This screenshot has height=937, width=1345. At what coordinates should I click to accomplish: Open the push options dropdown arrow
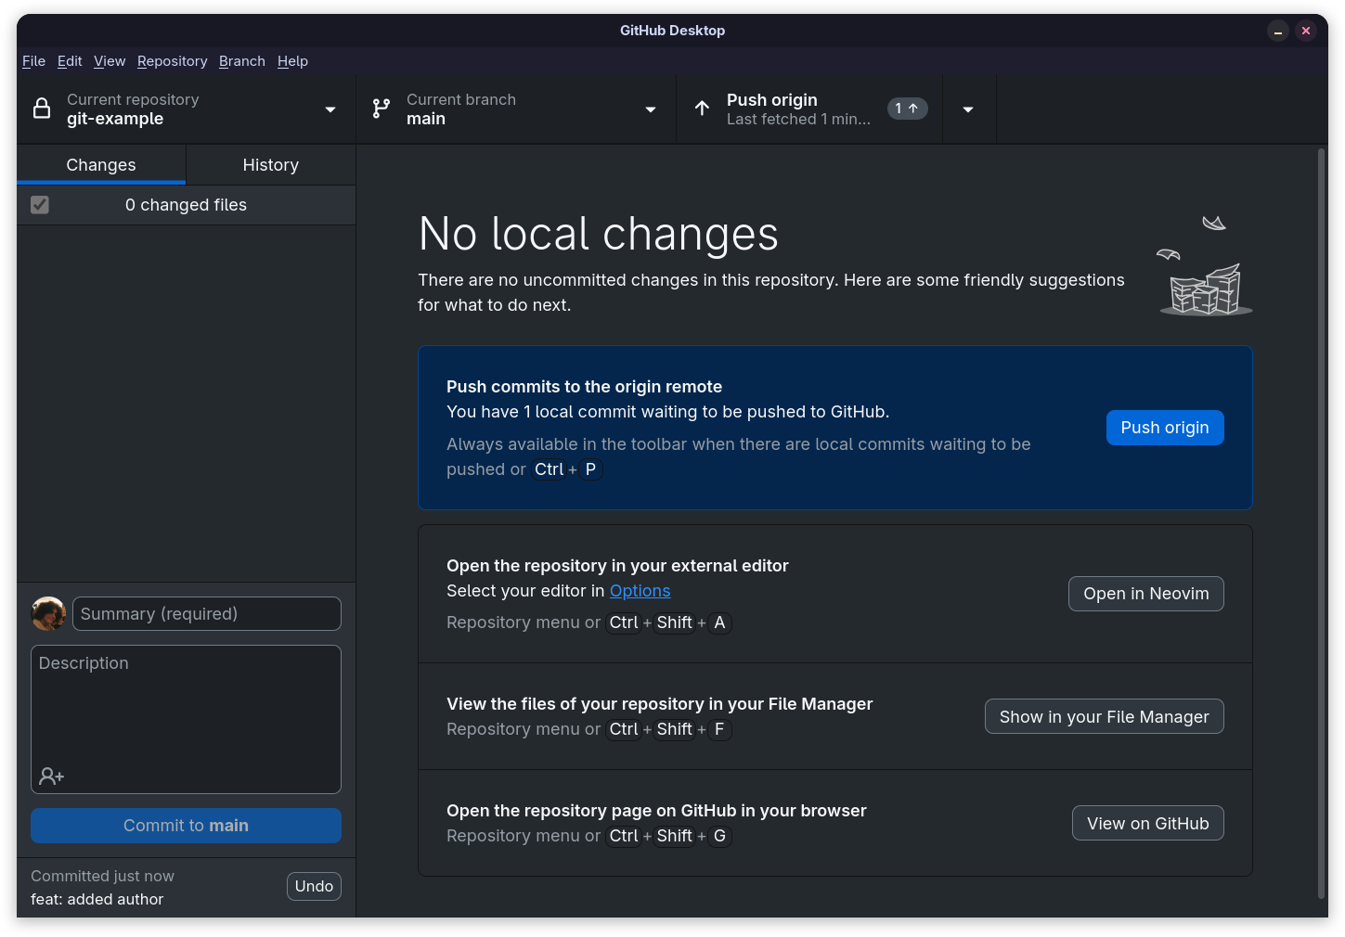tap(968, 109)
